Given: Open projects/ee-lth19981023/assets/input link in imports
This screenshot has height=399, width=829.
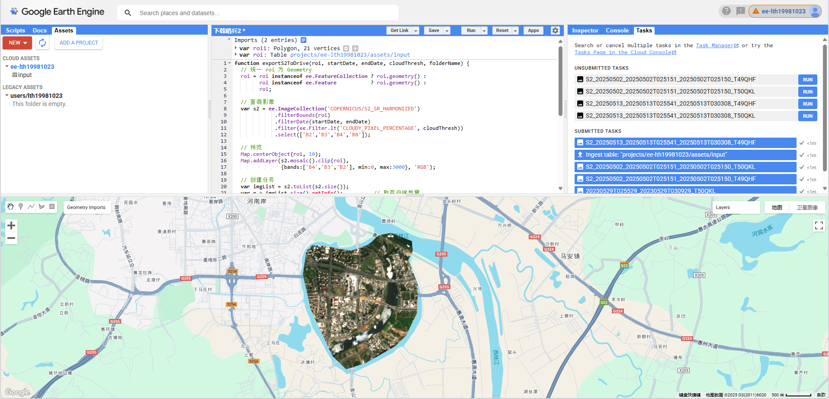Looking at the screenshot, I should 350,55.
